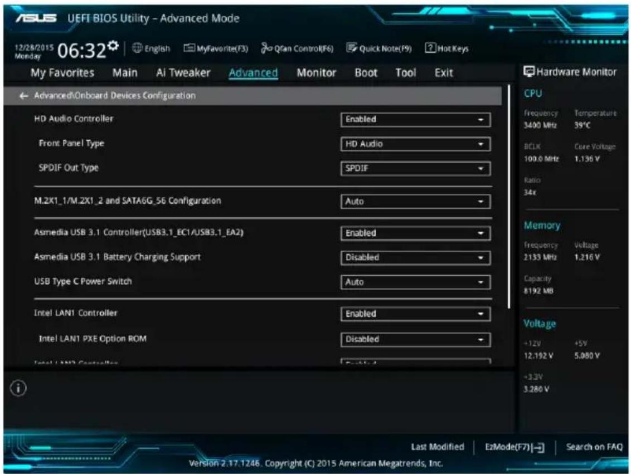The height and width of the screenshot is (474, 631).
Task: Click the Hardware Monitor screen icon
Action: 529,72
